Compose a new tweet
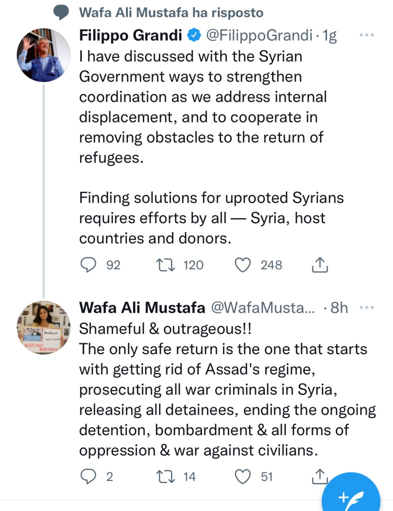Image resolution: width=393 pixels, height=511 pixels. (x=351, y=496)
